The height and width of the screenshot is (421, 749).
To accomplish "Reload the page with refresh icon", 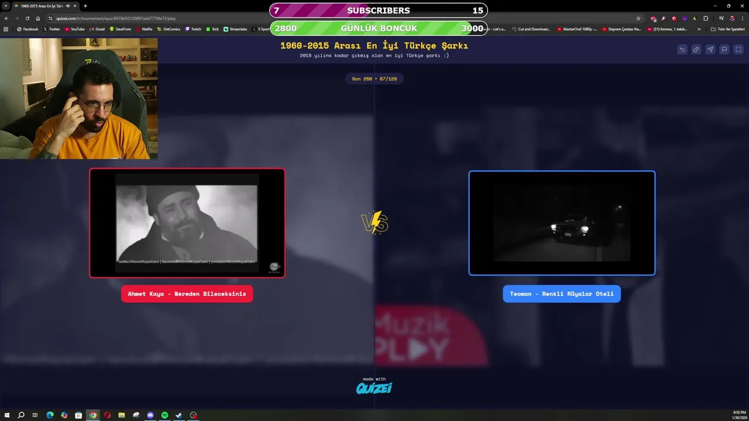I will point(27,18).
